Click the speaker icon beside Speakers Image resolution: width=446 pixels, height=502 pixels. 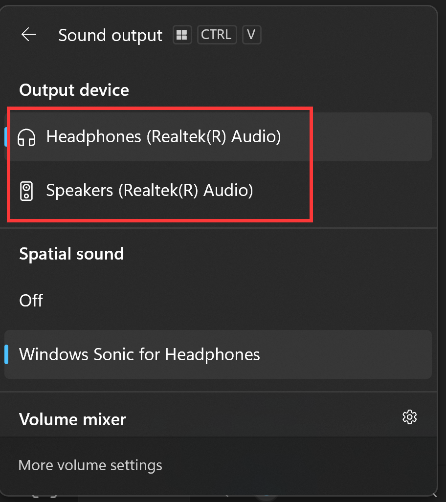(x=26, y=191)
